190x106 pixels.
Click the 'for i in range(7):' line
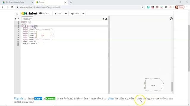coord(29,26)
